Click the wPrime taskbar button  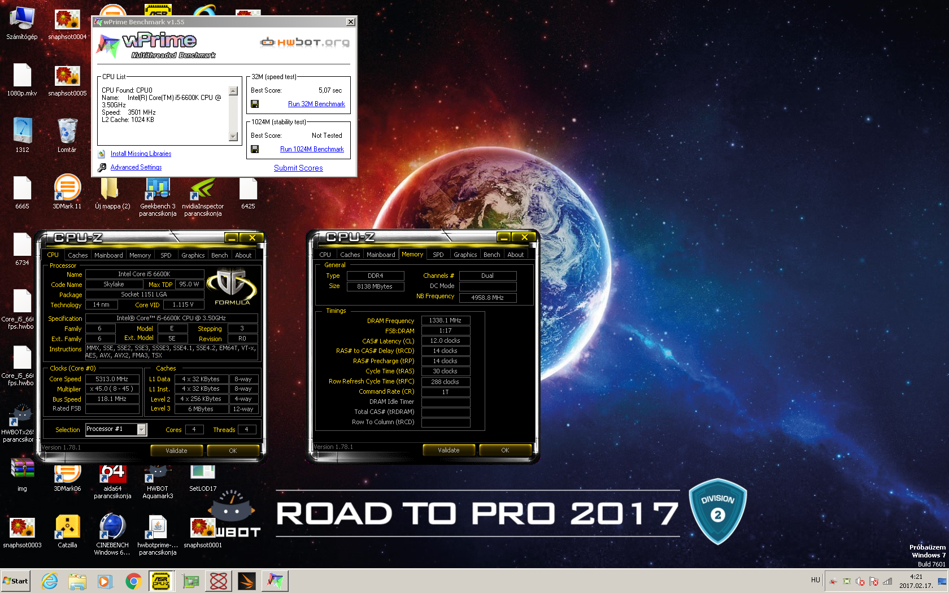tap(275, 581)
